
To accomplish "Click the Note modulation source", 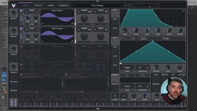I will pos(156,75).
